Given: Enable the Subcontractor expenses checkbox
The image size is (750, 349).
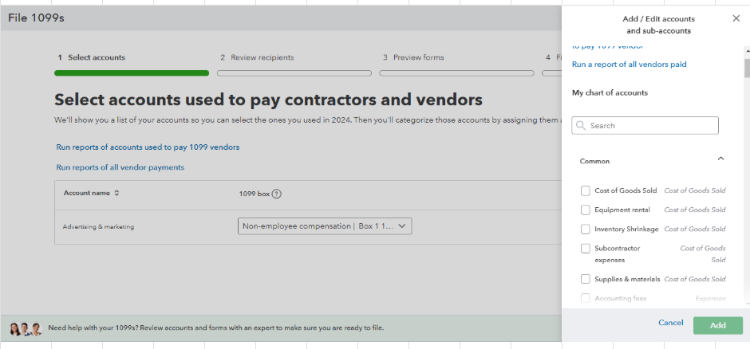Looking at the screenshot, I should (586, 249).
